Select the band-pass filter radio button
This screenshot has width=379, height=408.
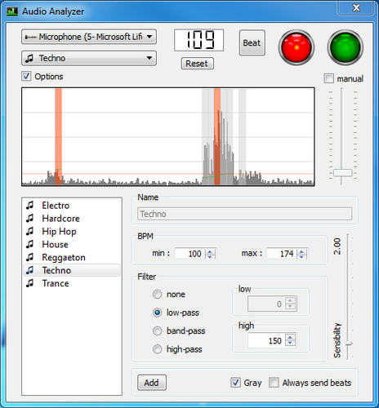[x=157, y=330]
